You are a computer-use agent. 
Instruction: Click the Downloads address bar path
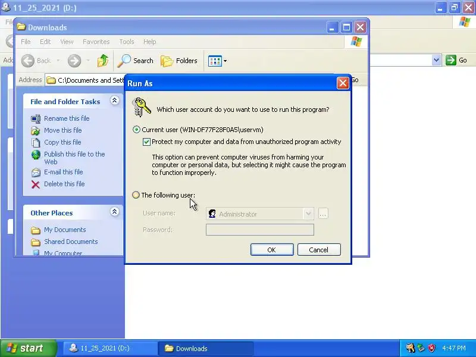point(90,80)
